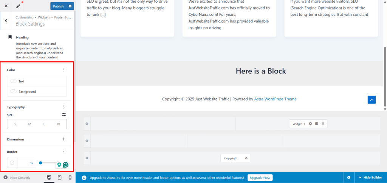Select font size XL
This screenshot has width=387, height=183.
59,124
